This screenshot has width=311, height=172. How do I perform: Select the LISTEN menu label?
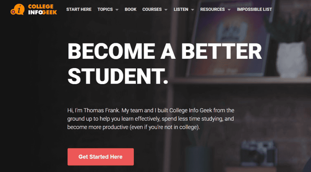pyautogui.click(x=181, y=9)
